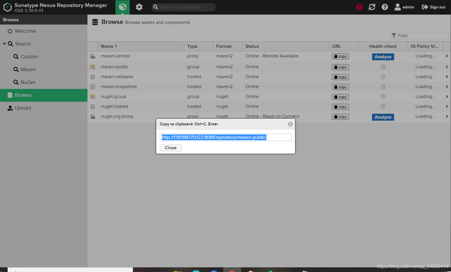This screenshot has width=451, height=272.
Task: Copy URL for maven-public
Action: pyautogui.click(x=340, y=67)
